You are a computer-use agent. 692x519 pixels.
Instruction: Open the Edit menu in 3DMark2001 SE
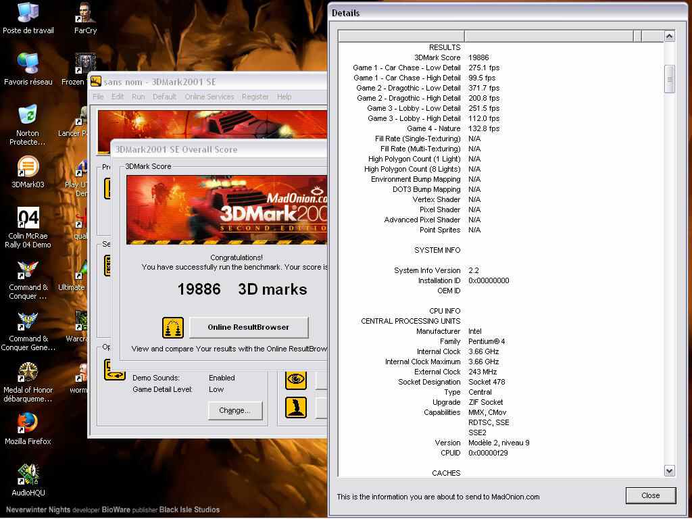coord(118,97)
